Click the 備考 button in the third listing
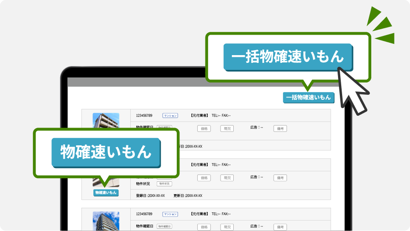The height and width of the screenshot is (231, 410). click(x=280, y=227)
